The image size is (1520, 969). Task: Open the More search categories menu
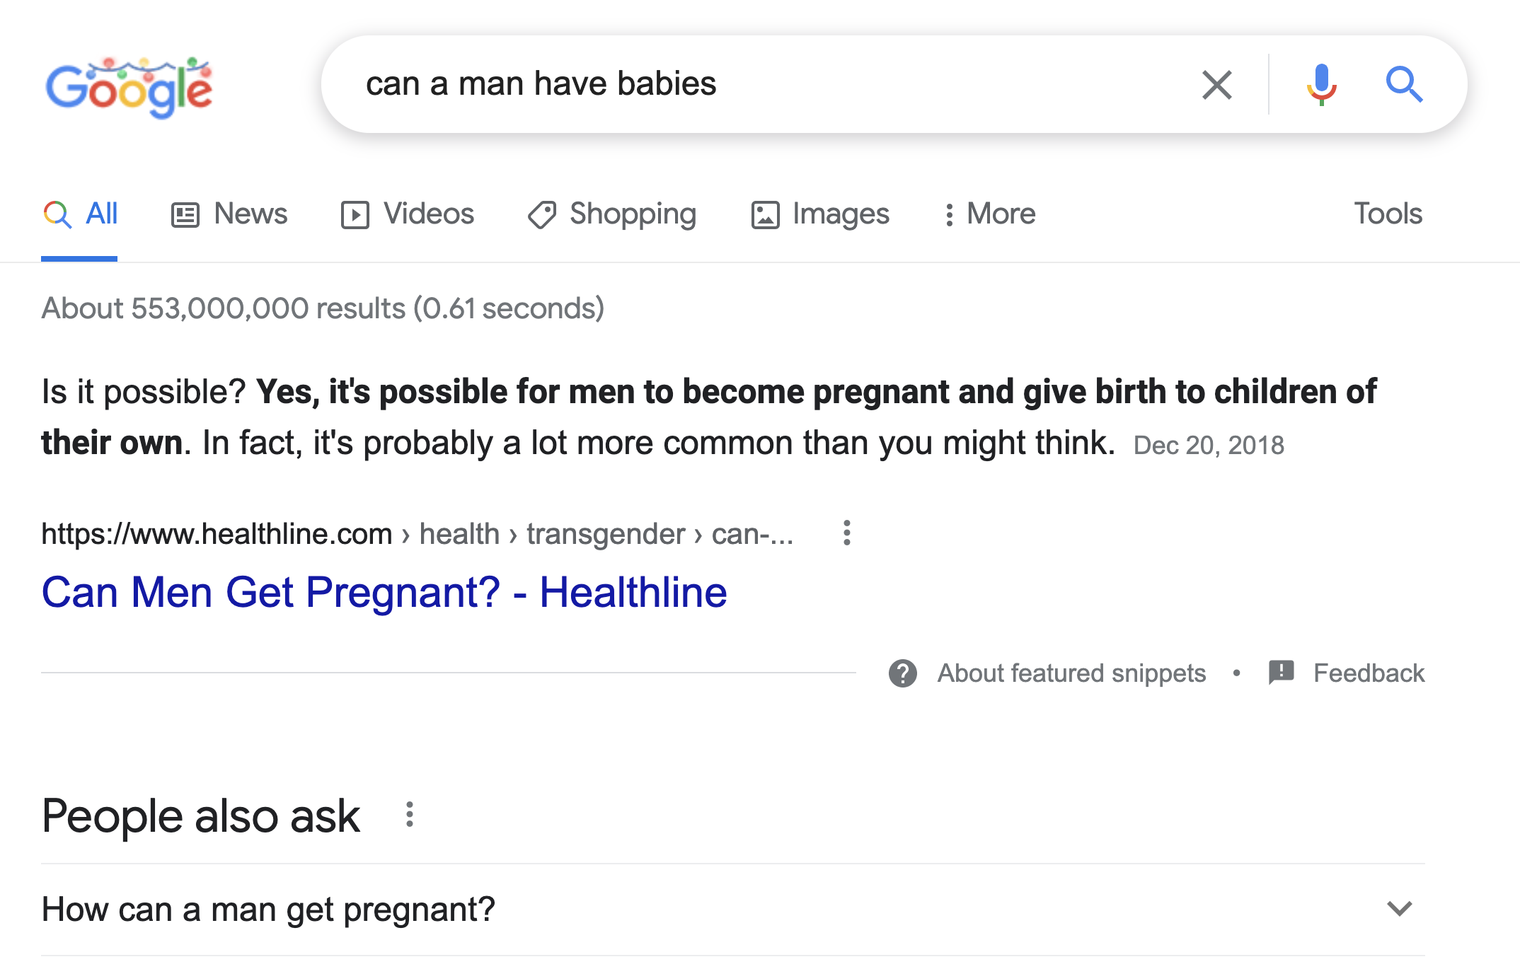[x=991, y=214]
